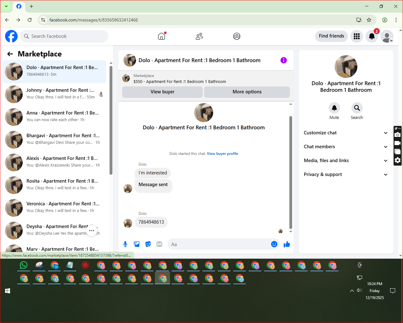
Task: Open the View buyer profile link
Action: (223, 154)
